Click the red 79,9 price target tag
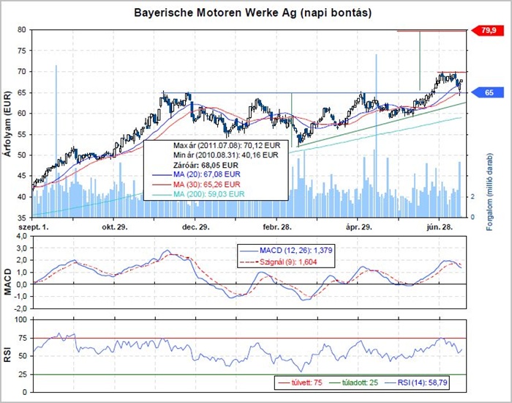Viewport: 512px width, 403px height. tap(489, 31)
